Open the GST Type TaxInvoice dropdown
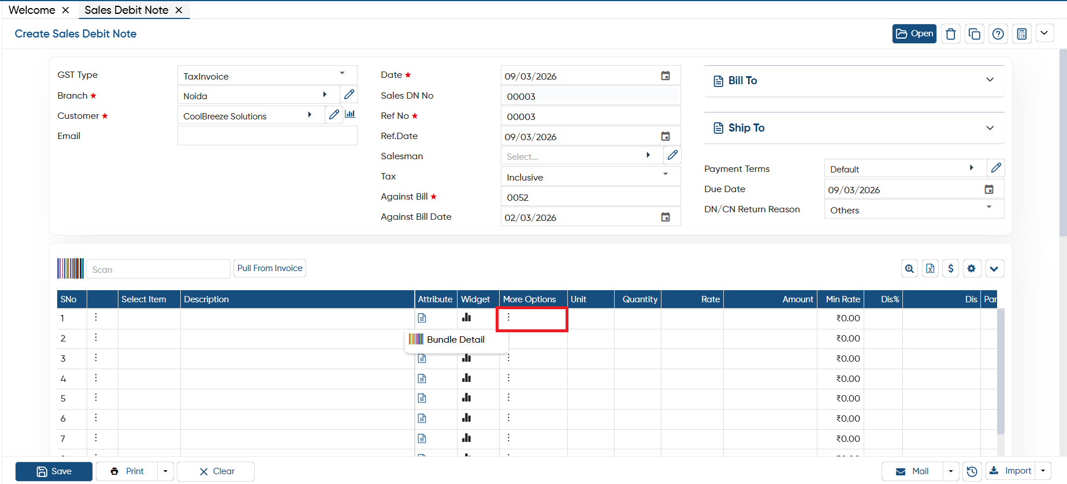This screenshot has width=1067, height=484. tap(267, 76)
